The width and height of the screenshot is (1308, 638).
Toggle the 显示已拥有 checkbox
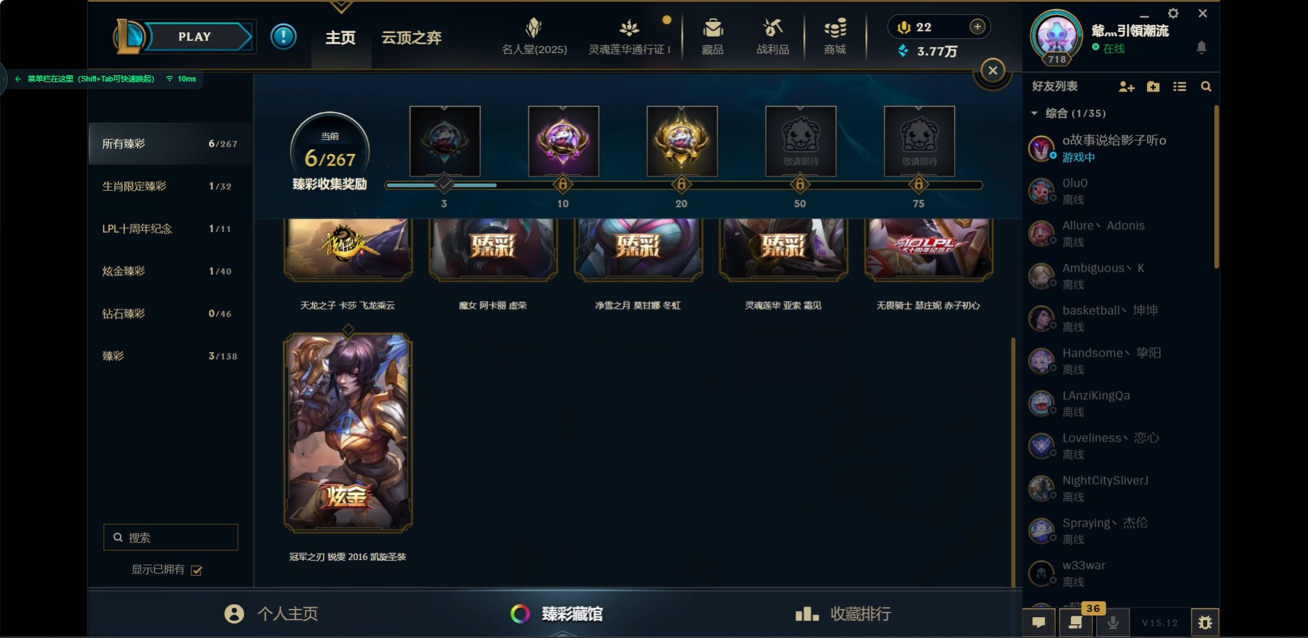coord(196,570)
